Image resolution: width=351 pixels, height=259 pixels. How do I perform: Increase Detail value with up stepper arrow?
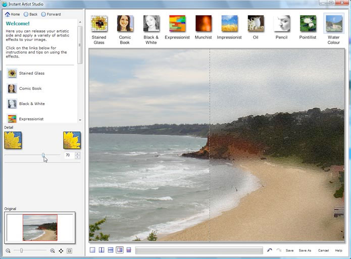click(77, 153)
